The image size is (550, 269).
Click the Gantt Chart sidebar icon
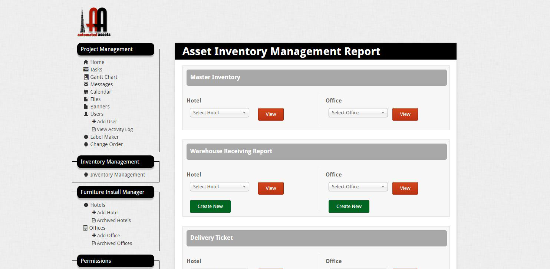[86, 77]
